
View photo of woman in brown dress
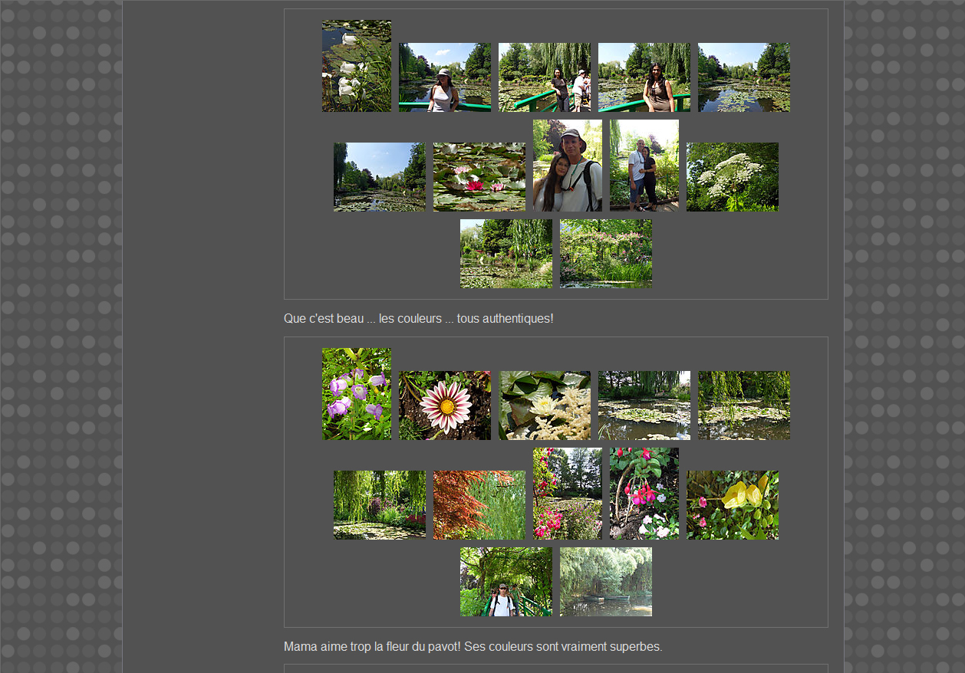pos(644,77)
